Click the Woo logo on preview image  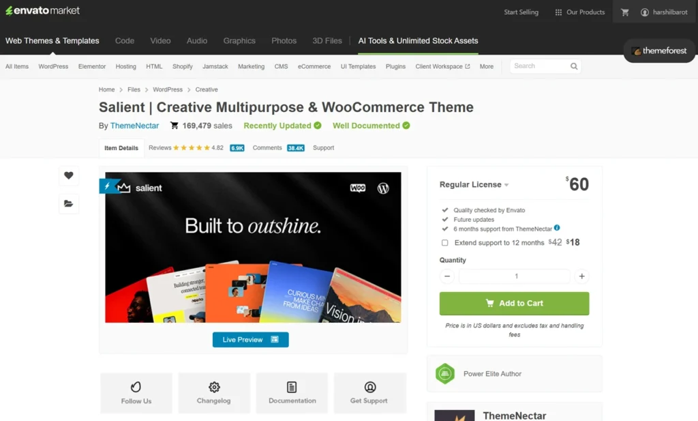357,188
